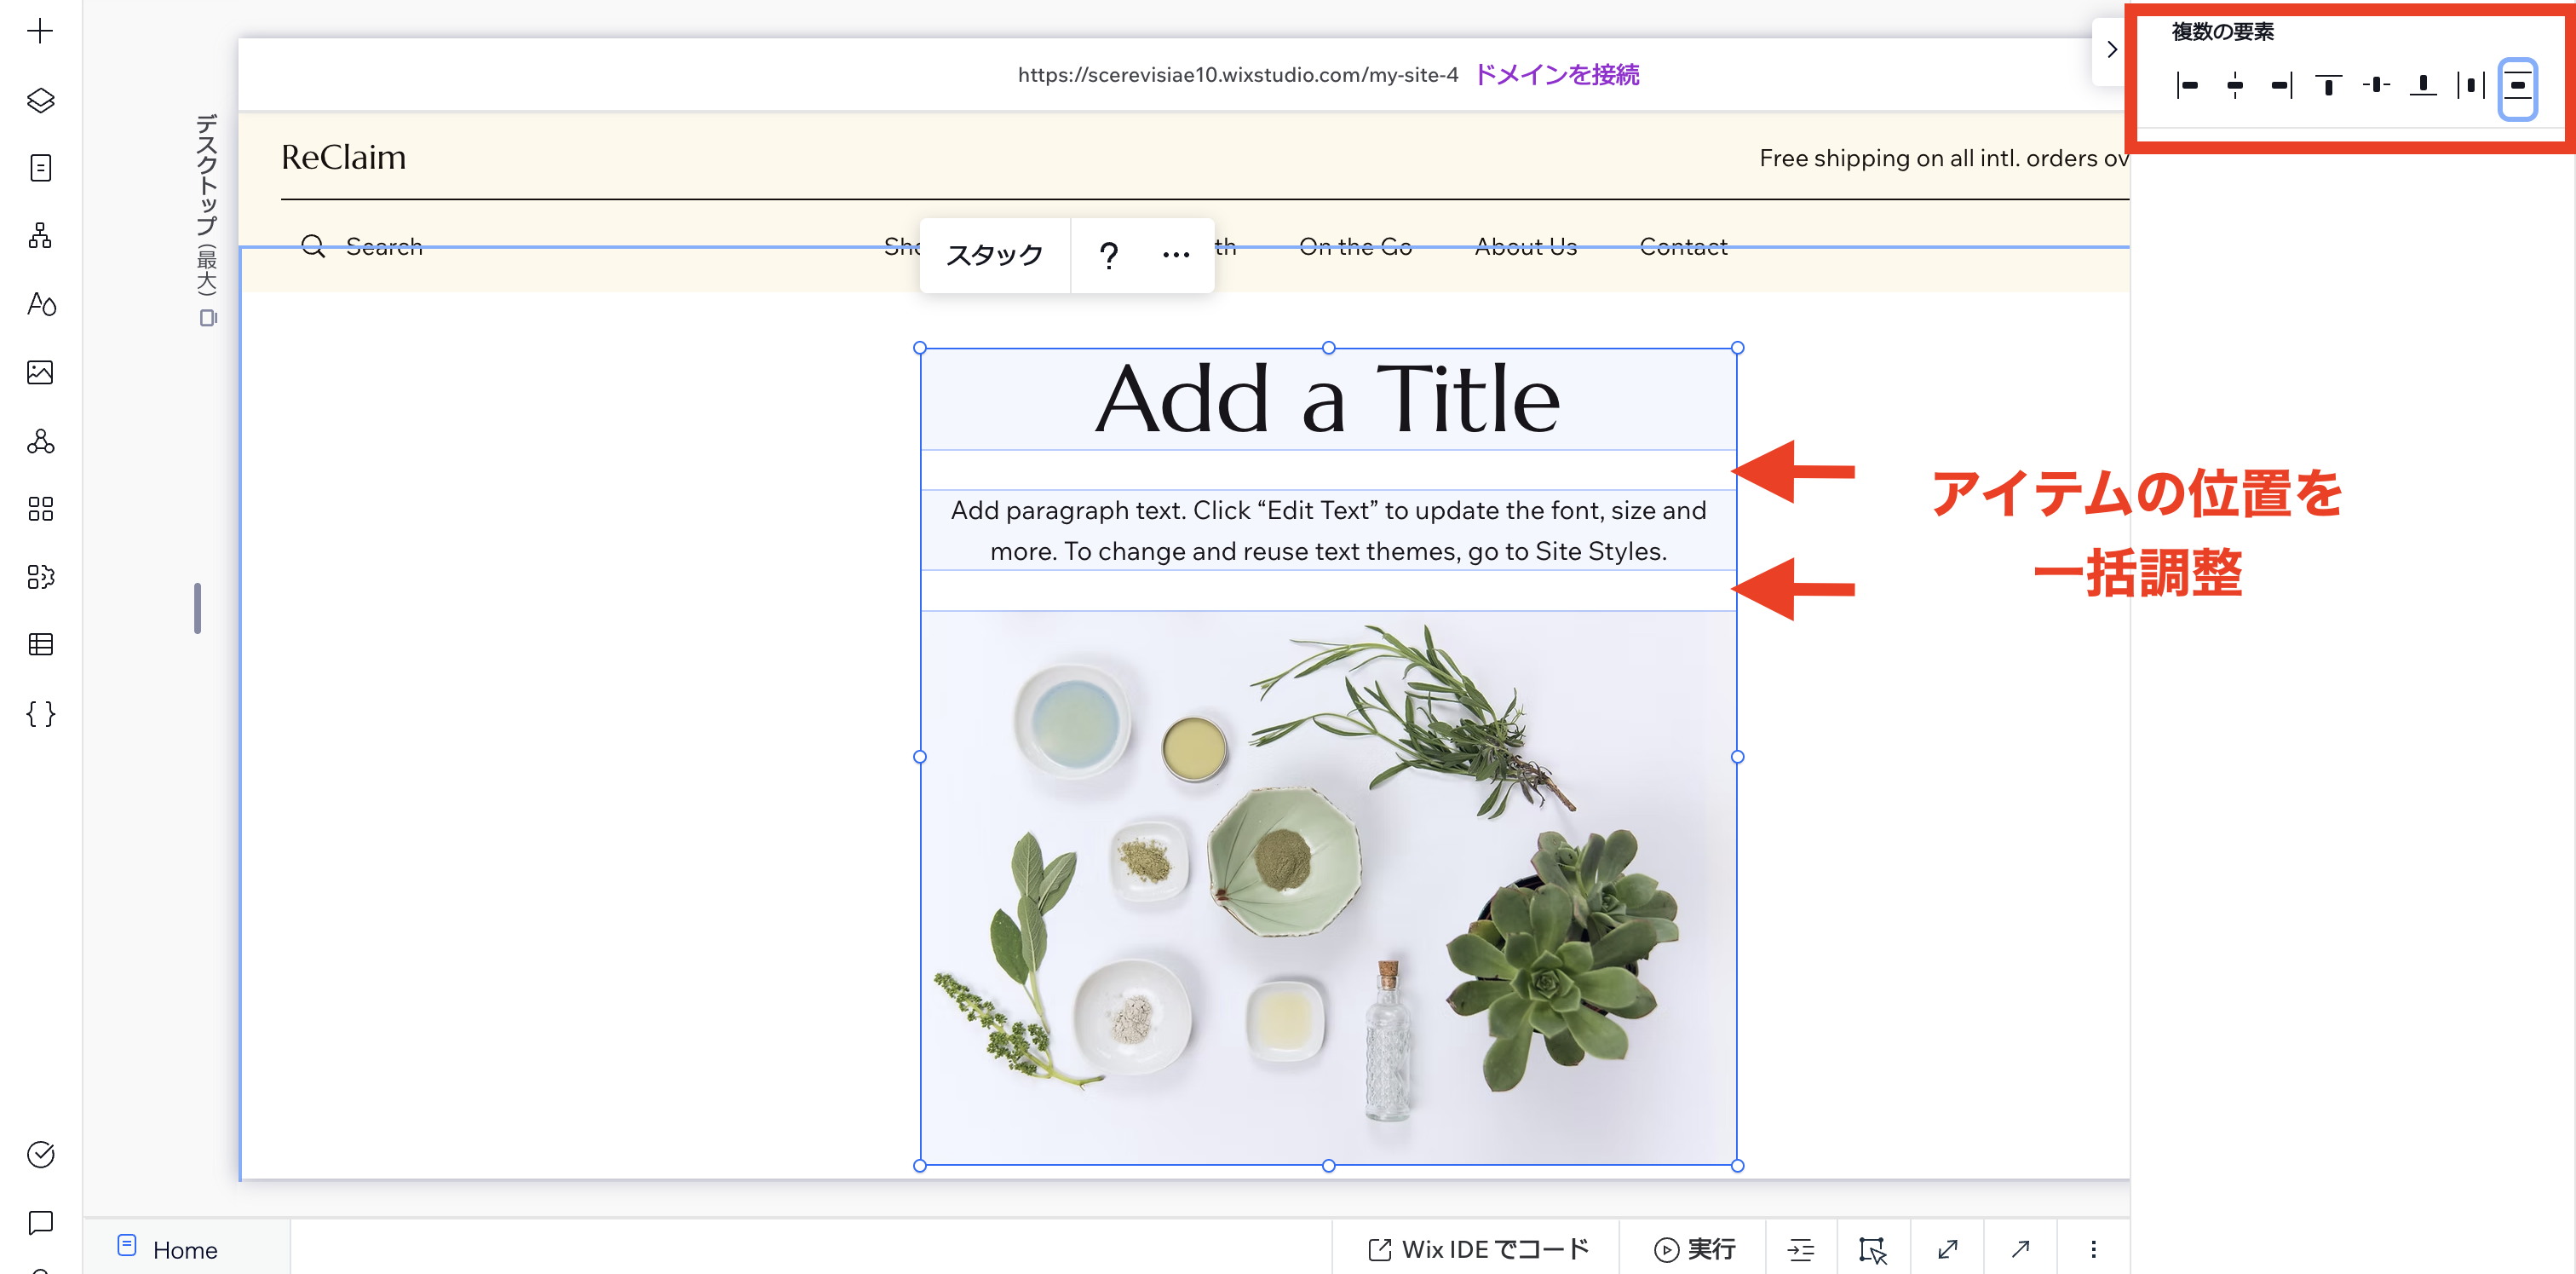
Task: Open the code braces panel icon
Action: (40, 714)
